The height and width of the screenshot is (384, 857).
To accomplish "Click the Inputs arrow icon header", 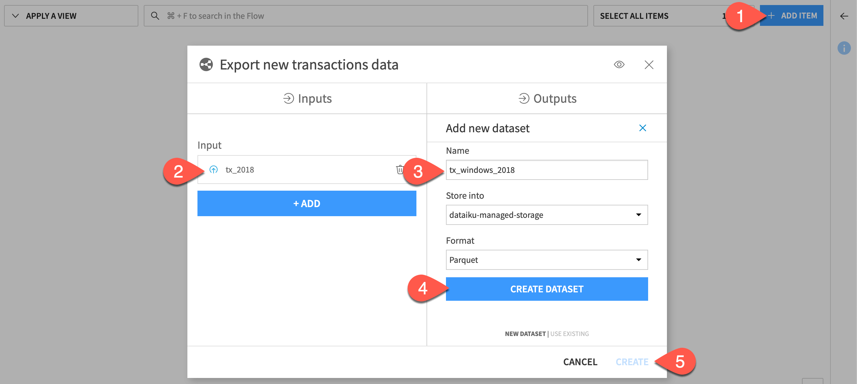I will click(288, 98).
